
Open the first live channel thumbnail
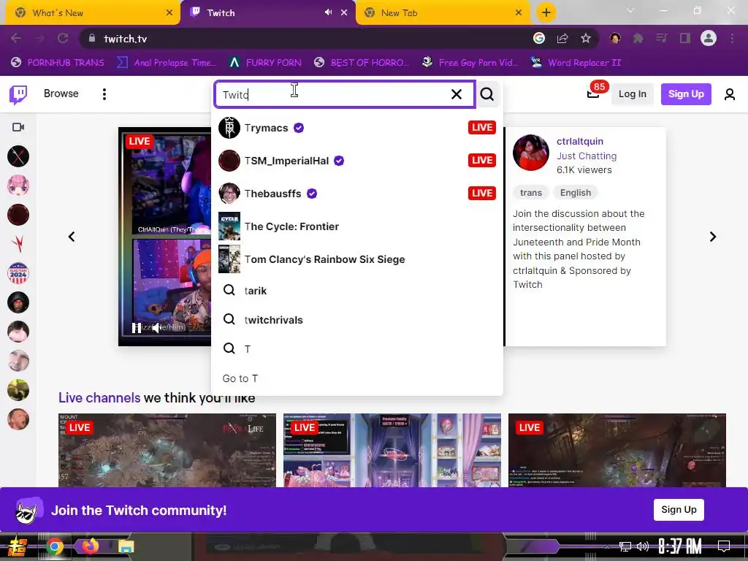[167, 450]
